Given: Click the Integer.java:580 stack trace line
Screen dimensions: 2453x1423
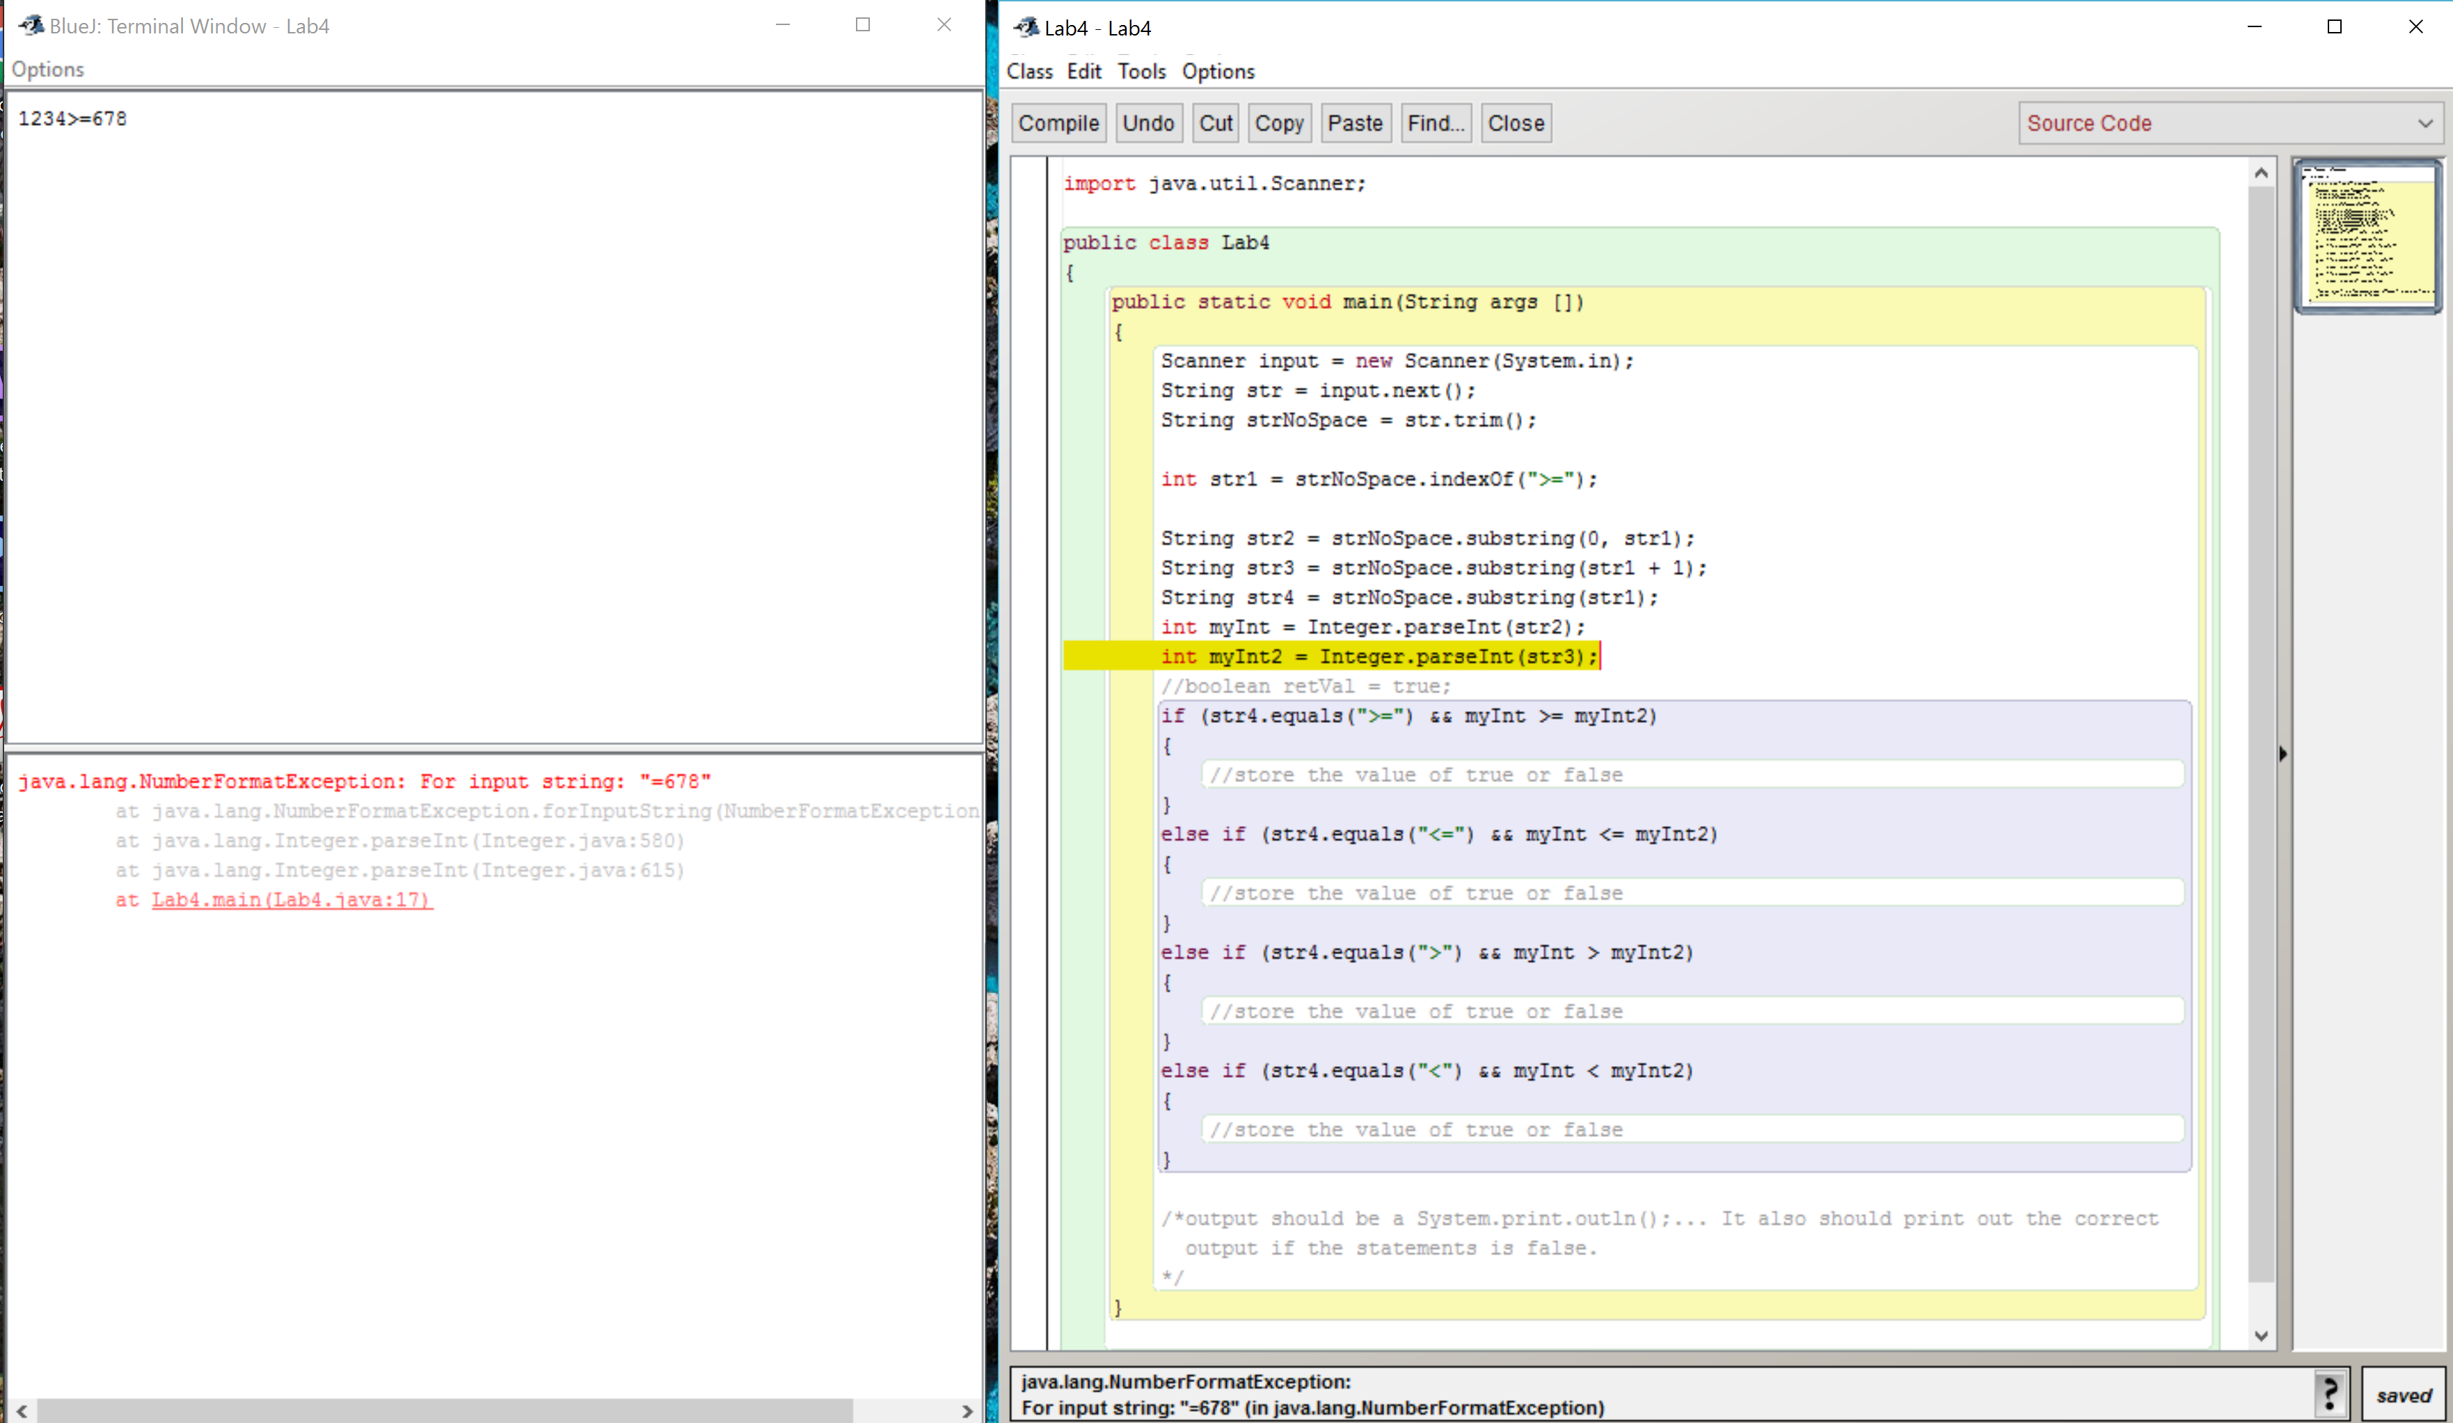Looking at the screenshot, I should click(x=400, y=841).
